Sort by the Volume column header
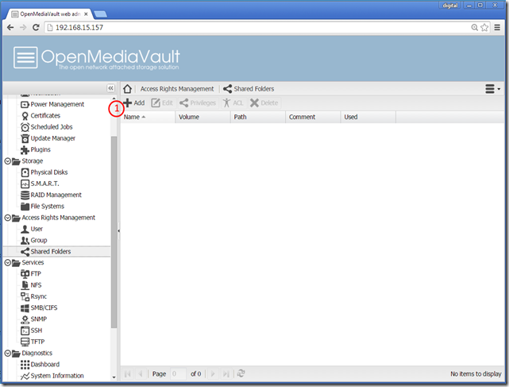509x387 pixels. (x=202, y=117)
